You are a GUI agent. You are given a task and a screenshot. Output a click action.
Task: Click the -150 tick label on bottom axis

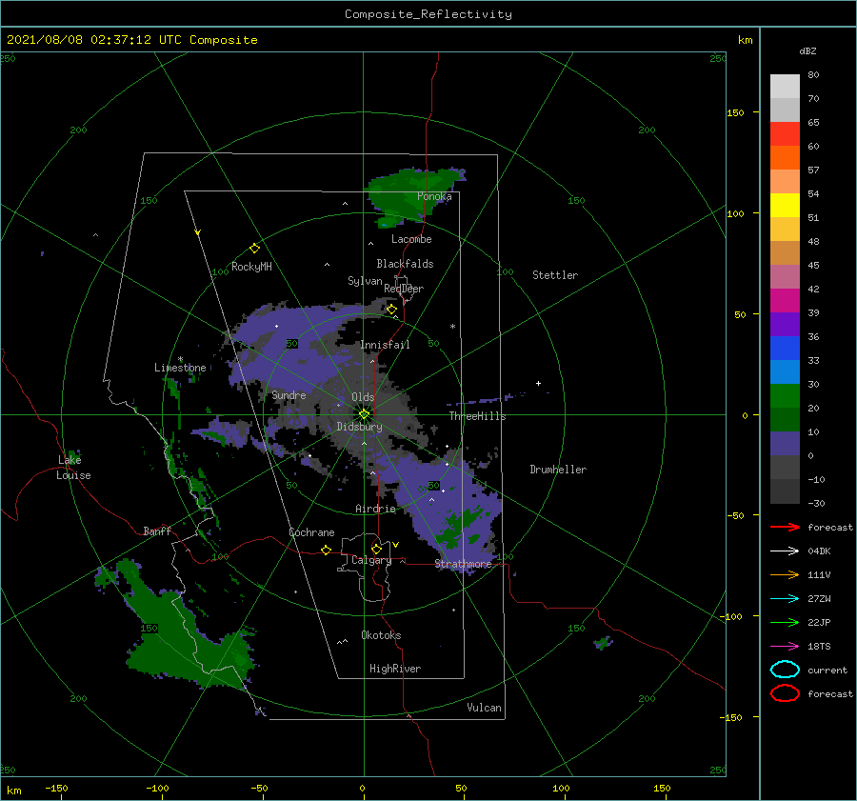[x=56, y=788]
